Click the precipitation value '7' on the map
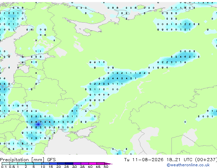The image size is (217, 168). click(40, 122)
